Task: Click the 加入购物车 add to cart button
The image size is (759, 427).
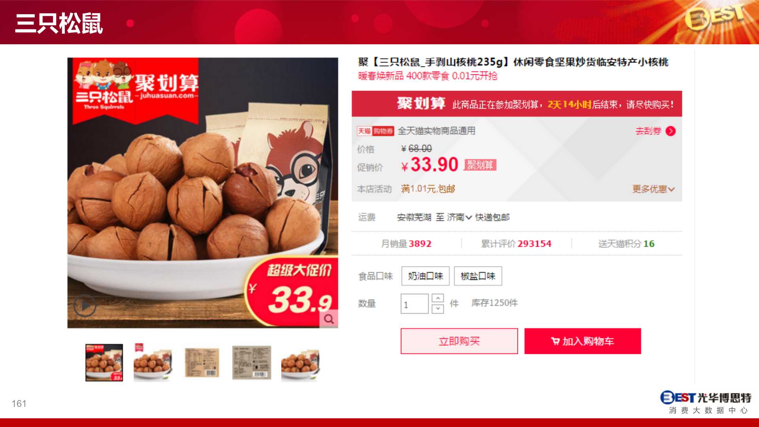Action: [582, 341]
